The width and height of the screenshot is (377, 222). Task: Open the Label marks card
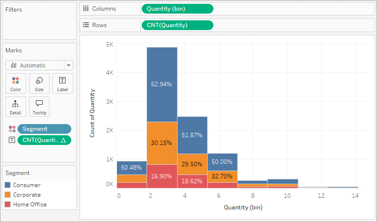[x=63, y=83]
